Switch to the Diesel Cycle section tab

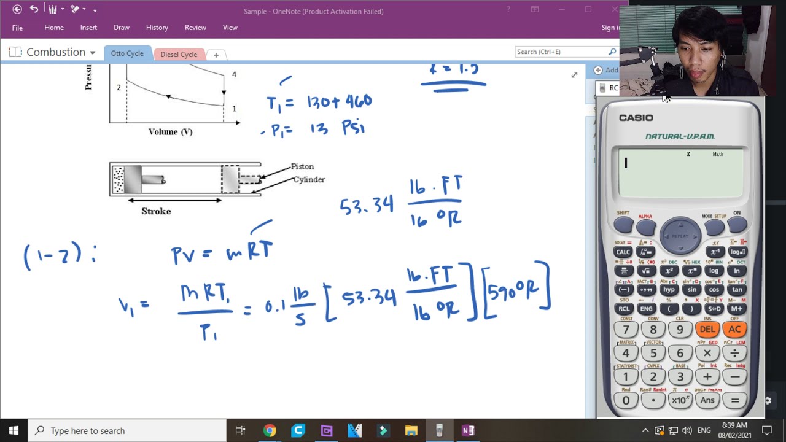(179, 54)
